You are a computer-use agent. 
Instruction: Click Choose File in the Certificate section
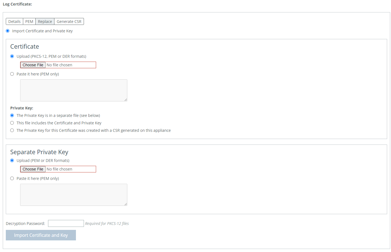pyautogui.click(x=33, y=65)
